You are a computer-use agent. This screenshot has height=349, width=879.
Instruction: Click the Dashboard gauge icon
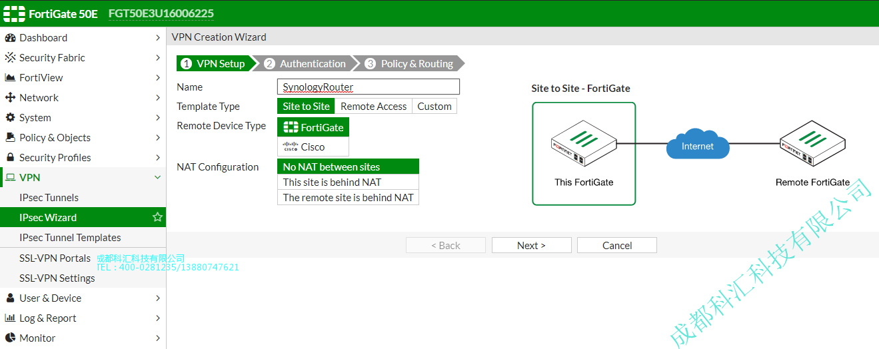[x=10, y=38]
